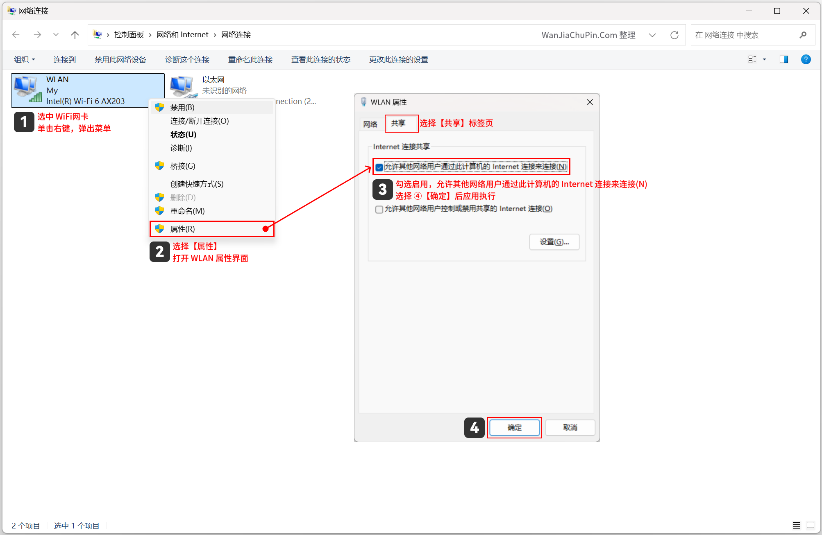Click the up-one-level arrow in the toolbar

(75, 35)
